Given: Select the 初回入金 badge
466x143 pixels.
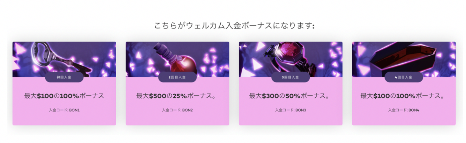Looking at the screenshot, I should (64, 77).
